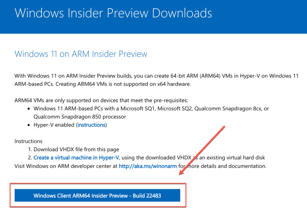This screenshot has height=219, width=307.
Task: Visit the http://aka.ms/winonarm link
Action: click(x=148, y=166)
